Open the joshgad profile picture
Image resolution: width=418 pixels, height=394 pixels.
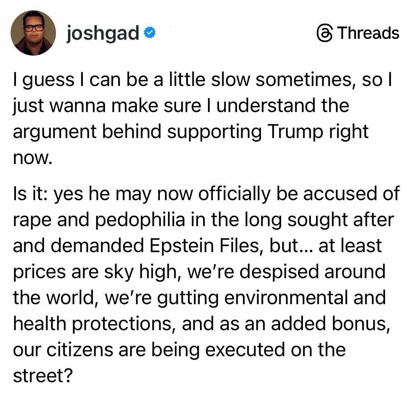(x=33, y=33)
